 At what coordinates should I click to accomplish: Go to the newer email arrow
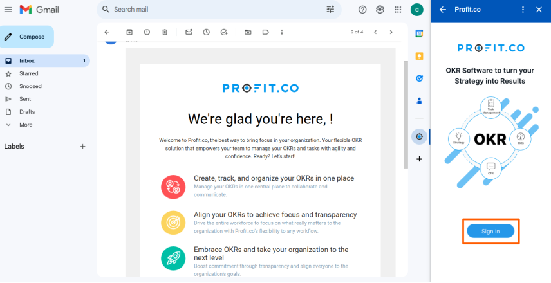[x=375, y=32]
